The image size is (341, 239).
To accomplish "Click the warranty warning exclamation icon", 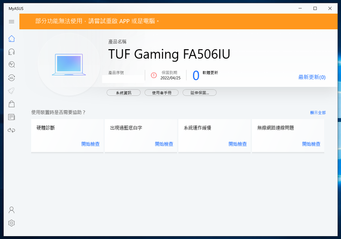I will pyautogui.click(x=154, y=75).
